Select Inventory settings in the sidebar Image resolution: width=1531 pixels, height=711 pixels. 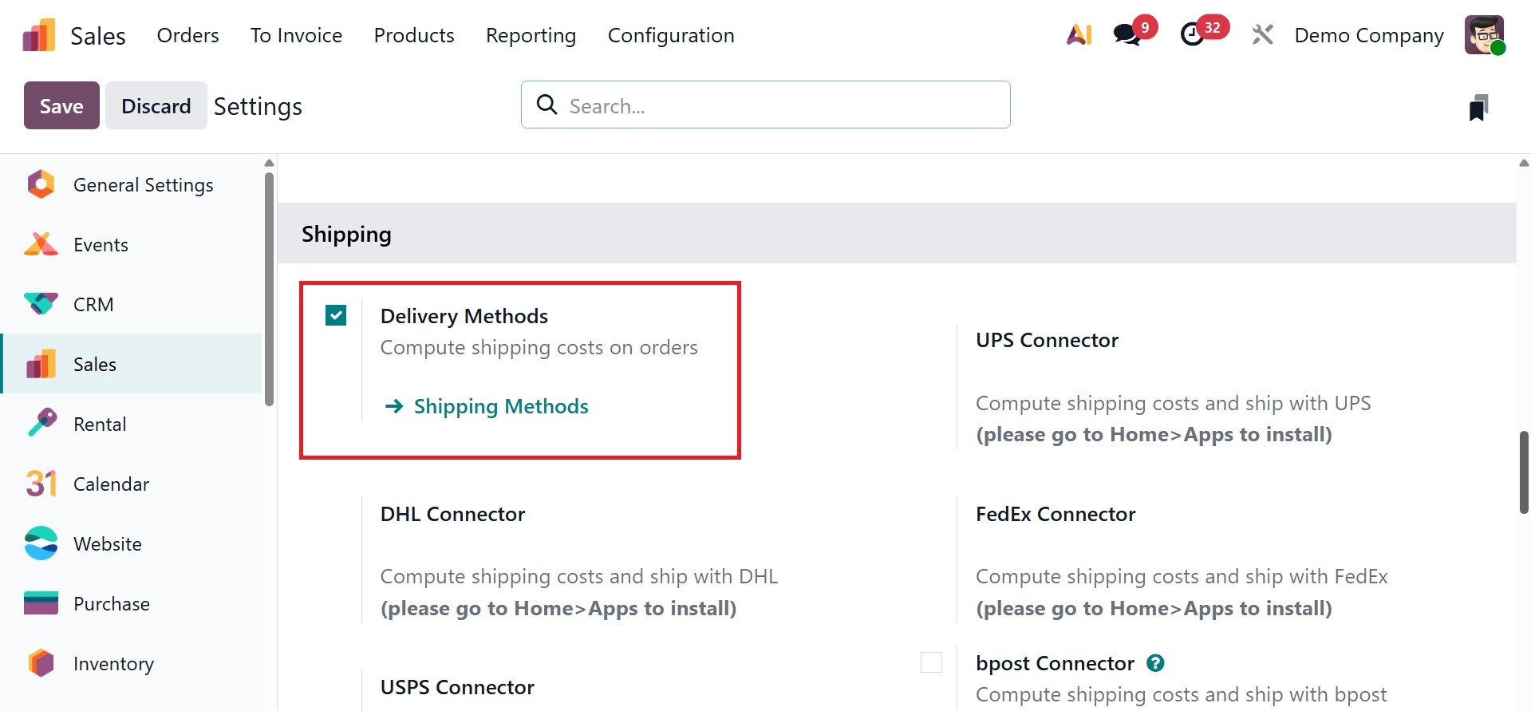pyautogui.click(x=113, y=663)
